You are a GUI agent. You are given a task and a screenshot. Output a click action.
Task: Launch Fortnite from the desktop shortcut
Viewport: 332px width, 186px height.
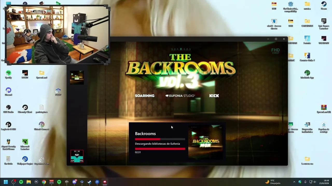pyautogui.click(x=307, y=40)
